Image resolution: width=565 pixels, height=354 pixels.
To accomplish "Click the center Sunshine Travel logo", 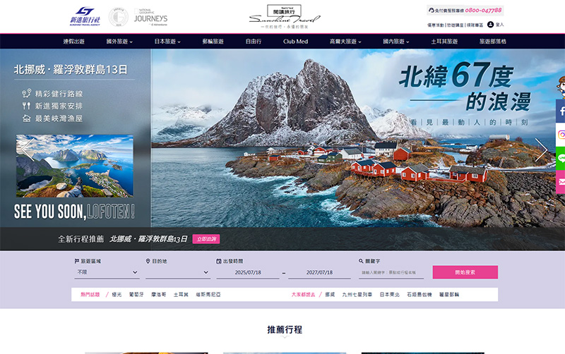I will click(285, 16).
